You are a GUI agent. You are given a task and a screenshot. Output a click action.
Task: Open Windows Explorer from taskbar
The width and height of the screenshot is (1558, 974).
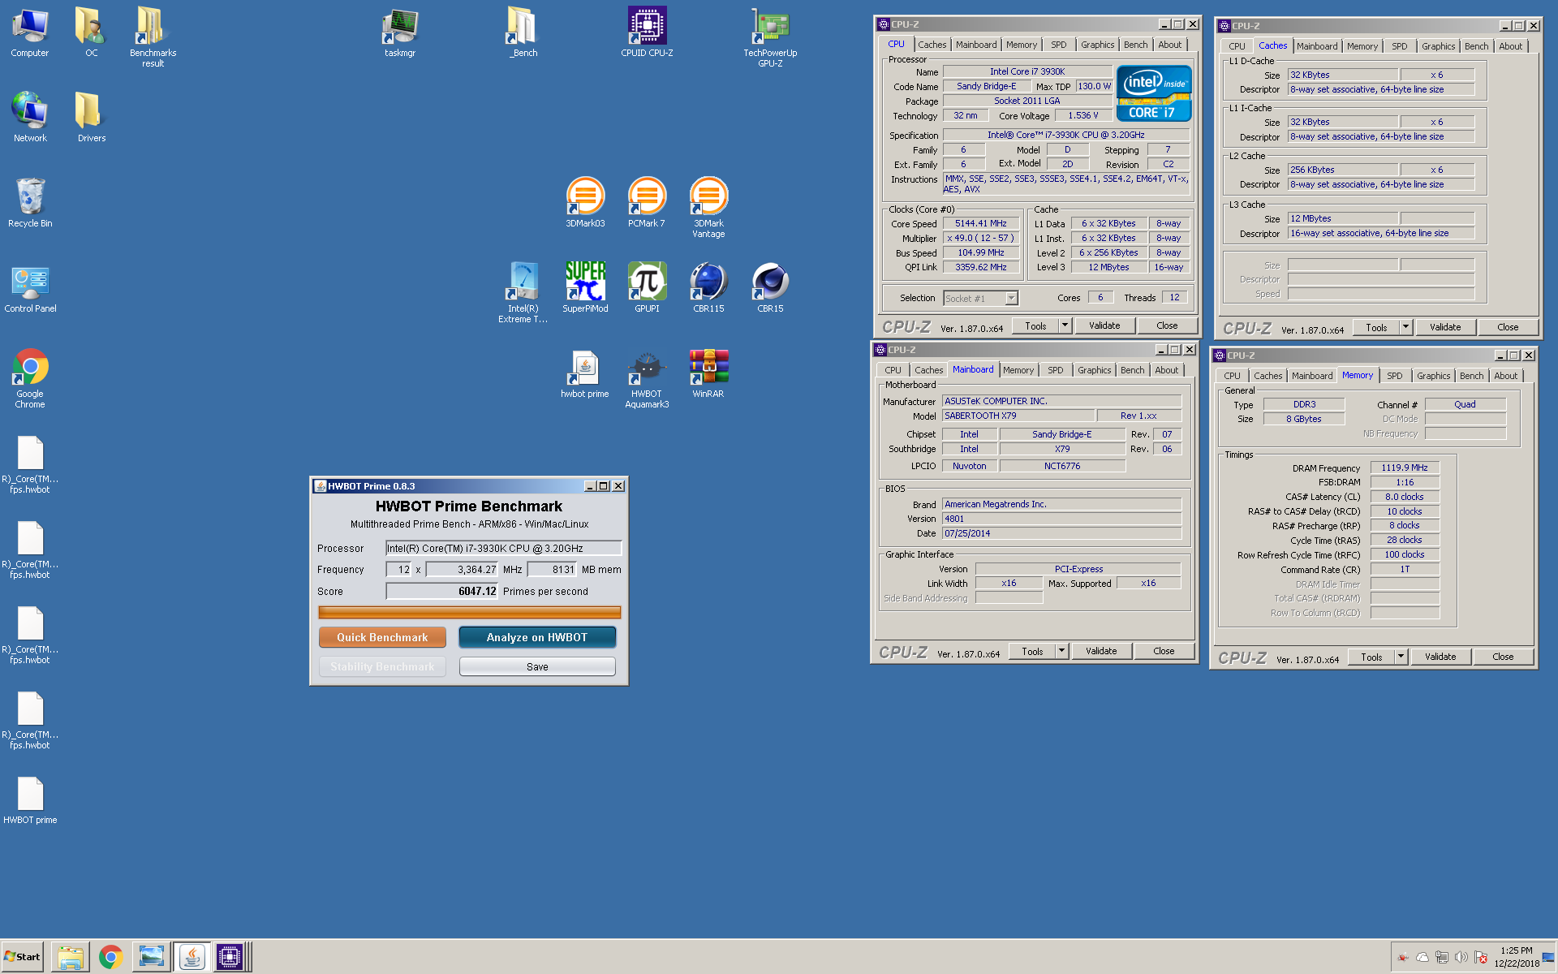coord(71,957)
